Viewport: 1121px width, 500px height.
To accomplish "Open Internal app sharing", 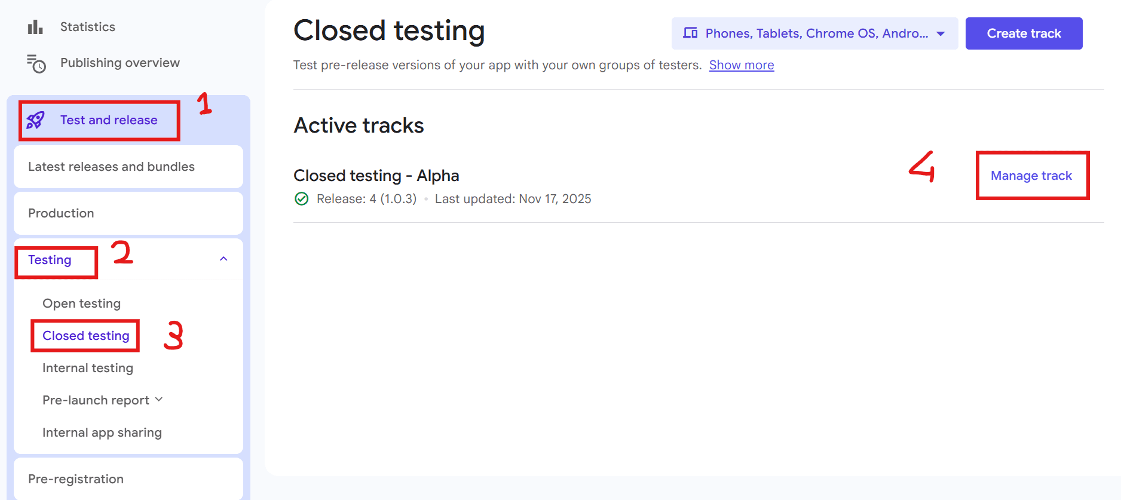I will [102, 432].
